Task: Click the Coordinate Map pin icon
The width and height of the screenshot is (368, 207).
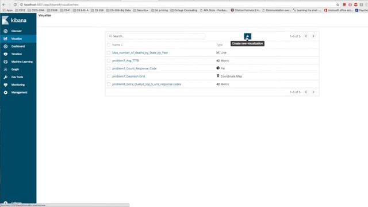Action: (x=218, y=76)
